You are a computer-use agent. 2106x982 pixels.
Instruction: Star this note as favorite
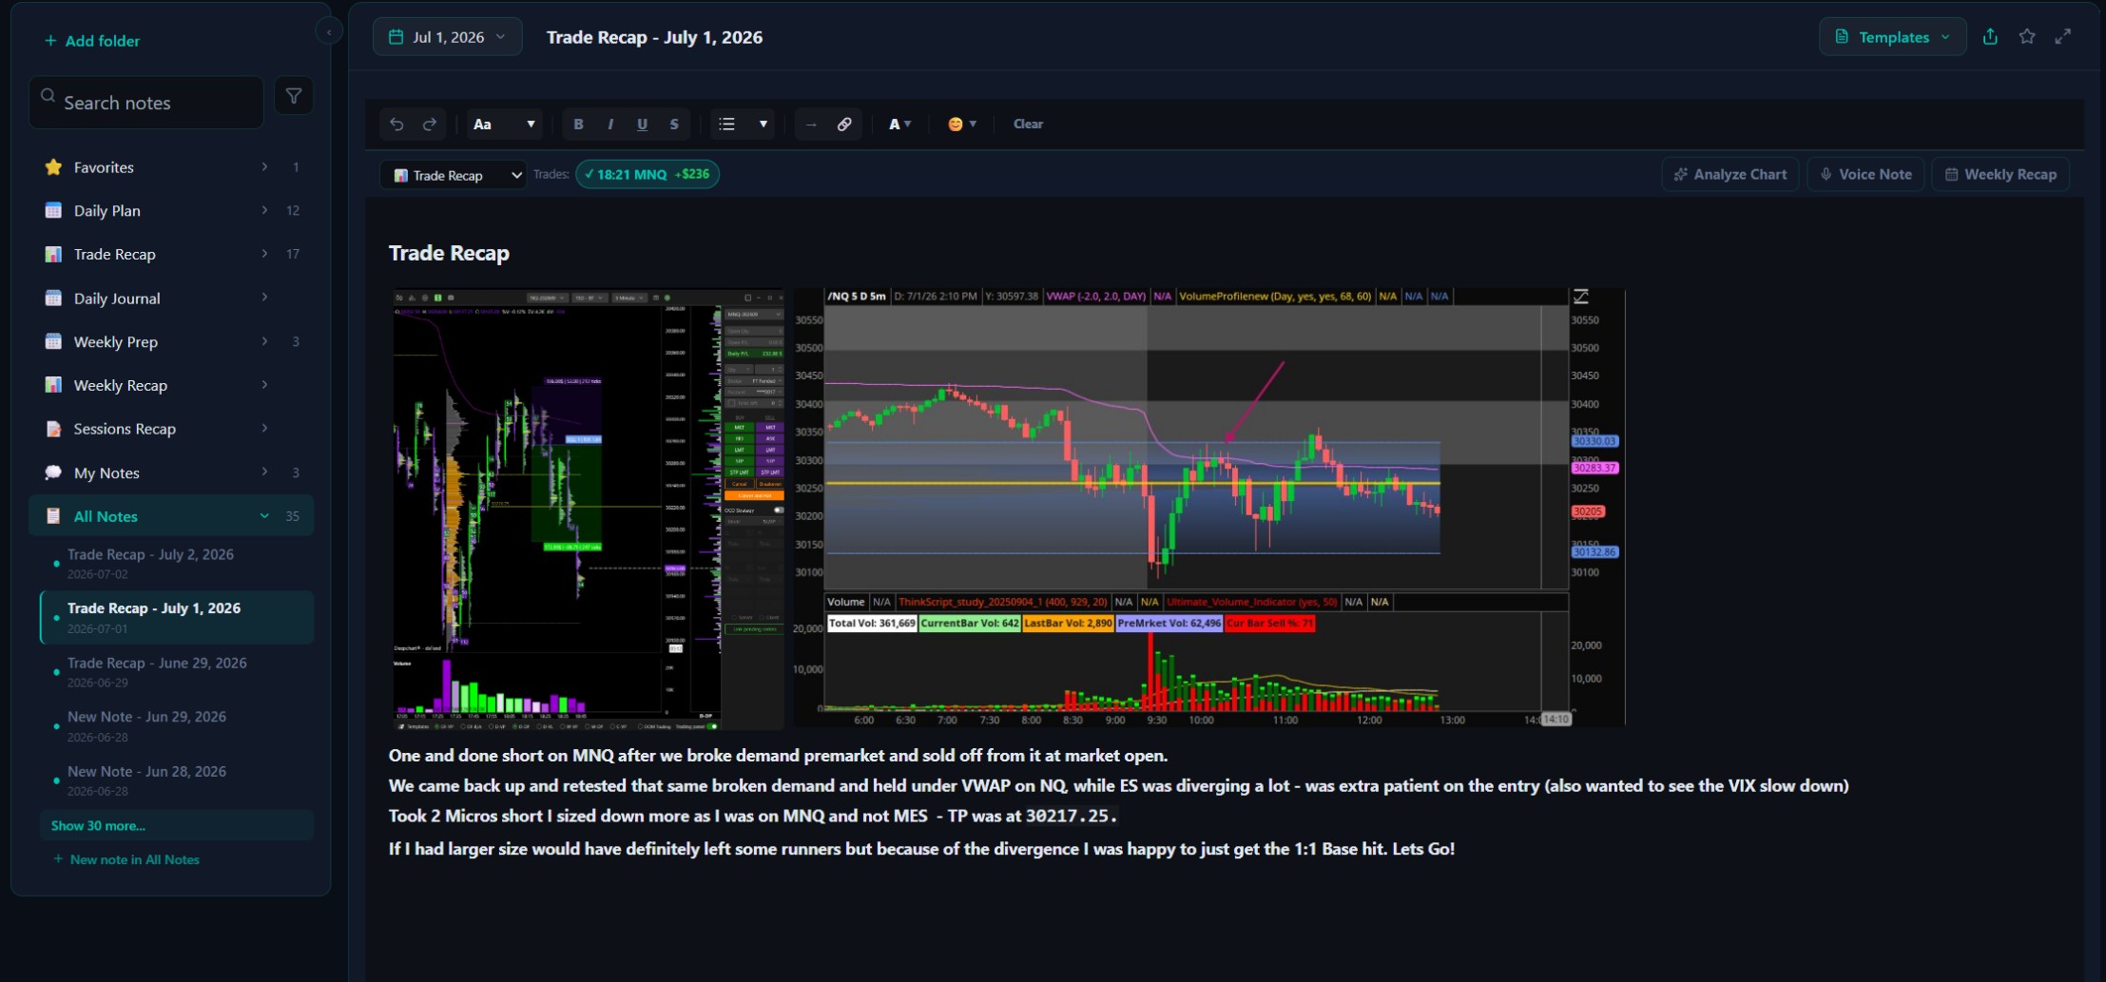(x=2027, y=37)
